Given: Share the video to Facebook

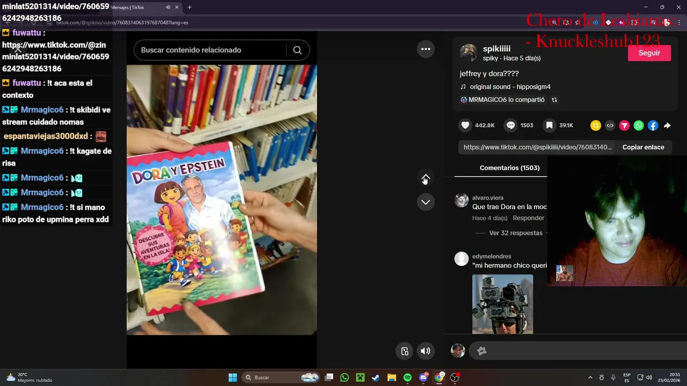Looking at the screenshot, I should pyautogui.click(x=653, y=125).
